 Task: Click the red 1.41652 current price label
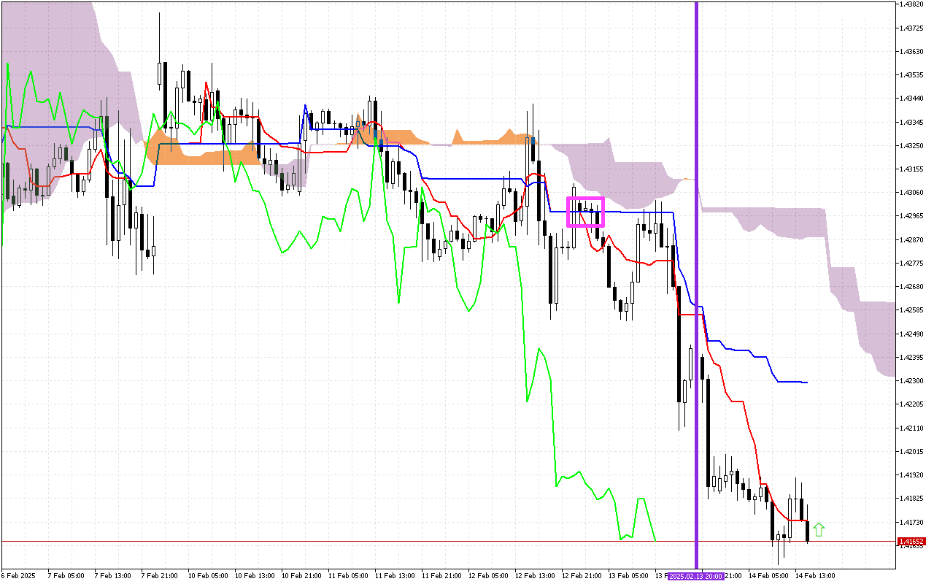pyautogui.click(x=912, y=542)
